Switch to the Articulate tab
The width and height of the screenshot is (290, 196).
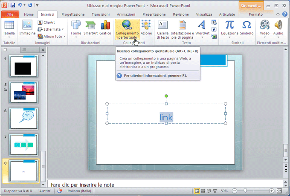(x=227, y=14)
